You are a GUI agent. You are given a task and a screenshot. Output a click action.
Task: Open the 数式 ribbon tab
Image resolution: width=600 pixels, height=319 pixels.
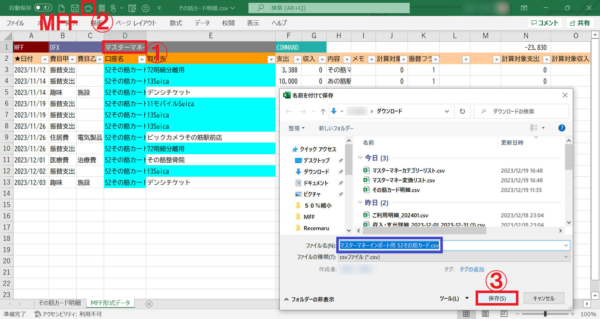pos(176,23)
